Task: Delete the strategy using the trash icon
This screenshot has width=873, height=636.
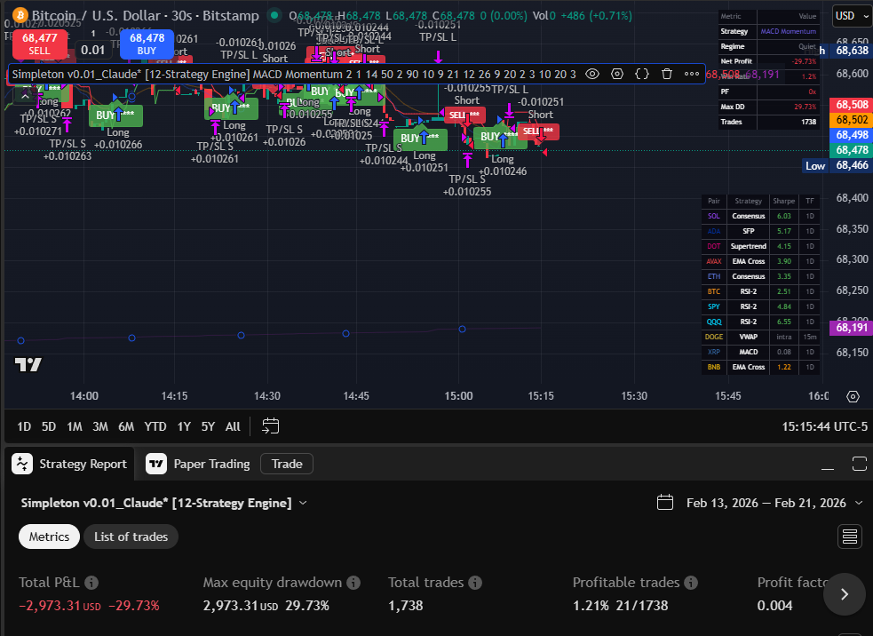Action: [x=667, y=74]
